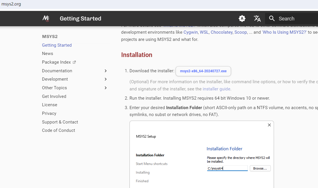Select Support & Contact in the sidebar
The image size is (318, 188).
pos(60,122)
